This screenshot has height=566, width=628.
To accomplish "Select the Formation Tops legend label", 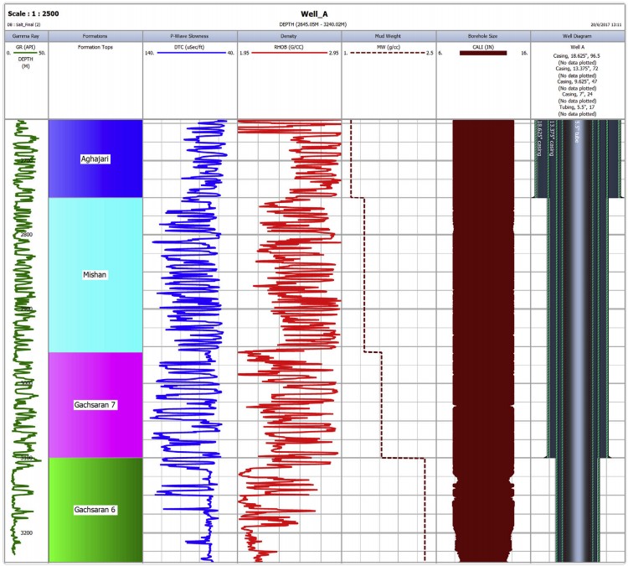I will point(95,47).
